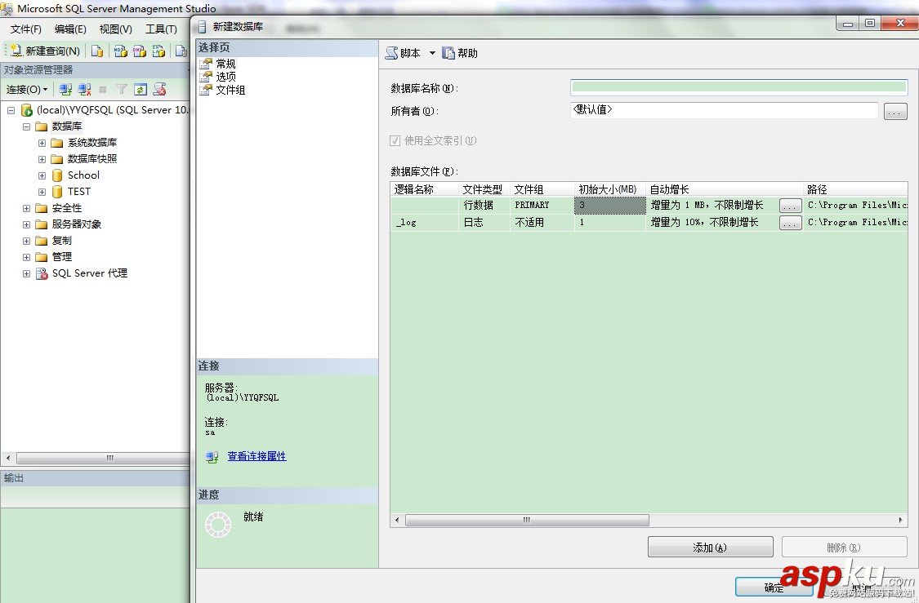The image size is (919, 603).
Task: Click the 所有者 field showing <默认值>
Action: click(x=724, y=110)
